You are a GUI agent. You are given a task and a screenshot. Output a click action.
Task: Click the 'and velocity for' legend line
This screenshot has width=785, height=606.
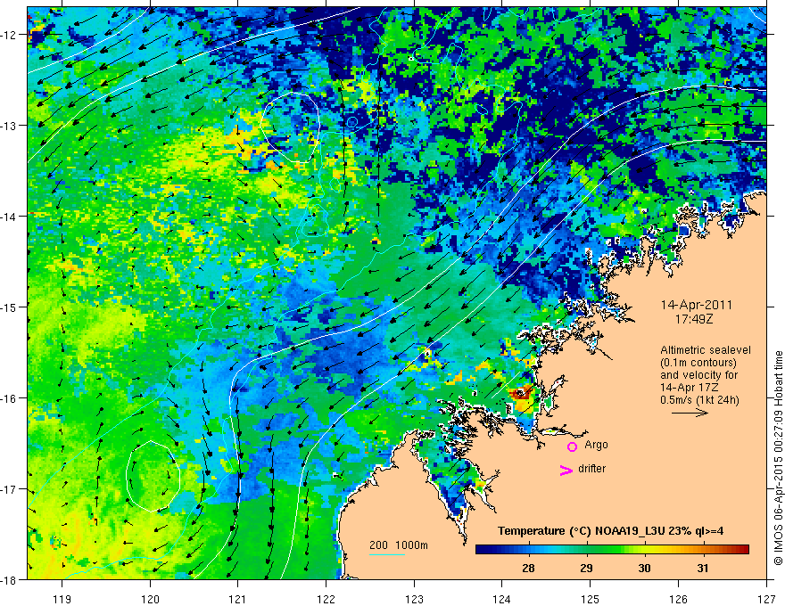[698, 375]
